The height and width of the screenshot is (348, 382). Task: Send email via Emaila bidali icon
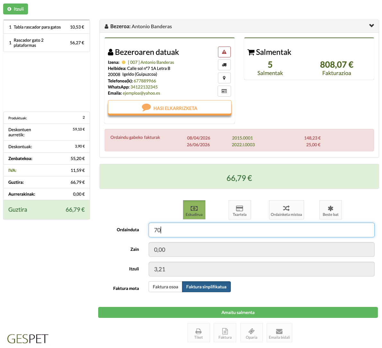coord(279,333)
